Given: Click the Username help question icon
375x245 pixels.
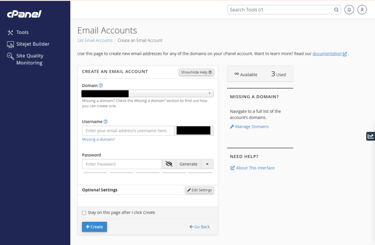Looking at the screenshot, I should tap(106, 122).
